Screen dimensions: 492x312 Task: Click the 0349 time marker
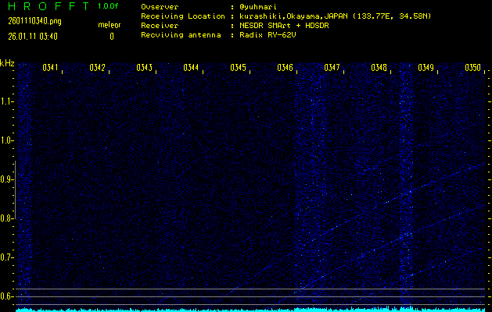click(x=426, y=68)
